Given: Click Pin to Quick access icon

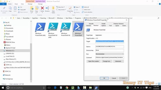Looking at the screenshot, I should [4, 8].
